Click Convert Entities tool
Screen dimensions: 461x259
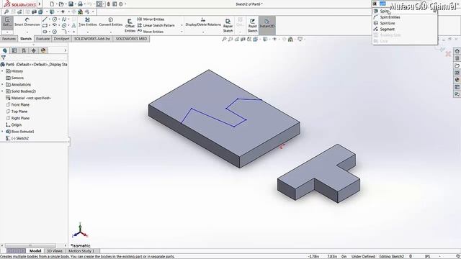pos(110,22)
